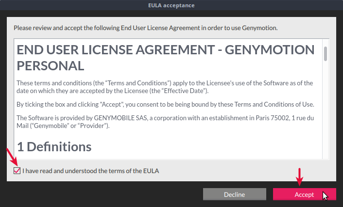The height and width of the screenshot is (207, 343).
Task: Click the Accept button
Action: point(304,194)
